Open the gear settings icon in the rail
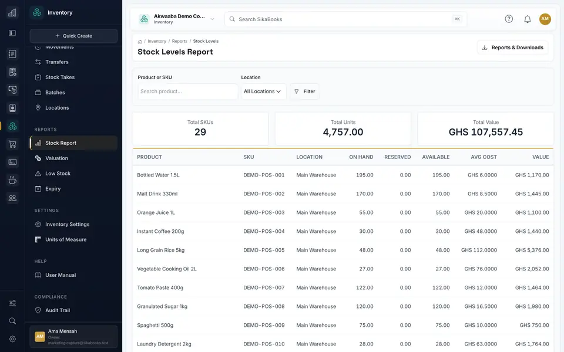This screenshot has height=352, width=564. tap(12, 339)
